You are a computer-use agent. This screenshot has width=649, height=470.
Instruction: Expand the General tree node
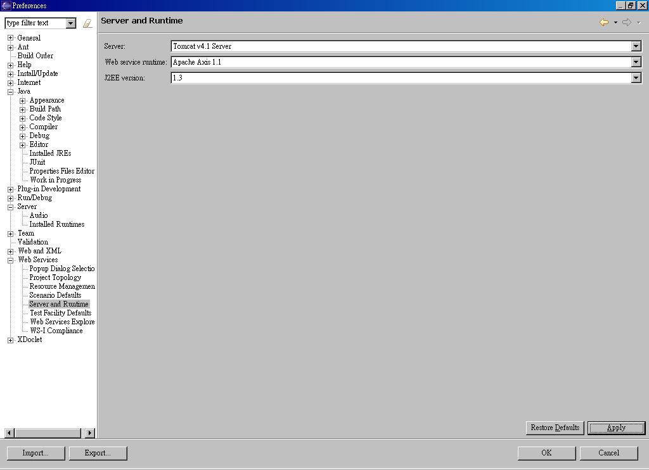coord(10,38)
